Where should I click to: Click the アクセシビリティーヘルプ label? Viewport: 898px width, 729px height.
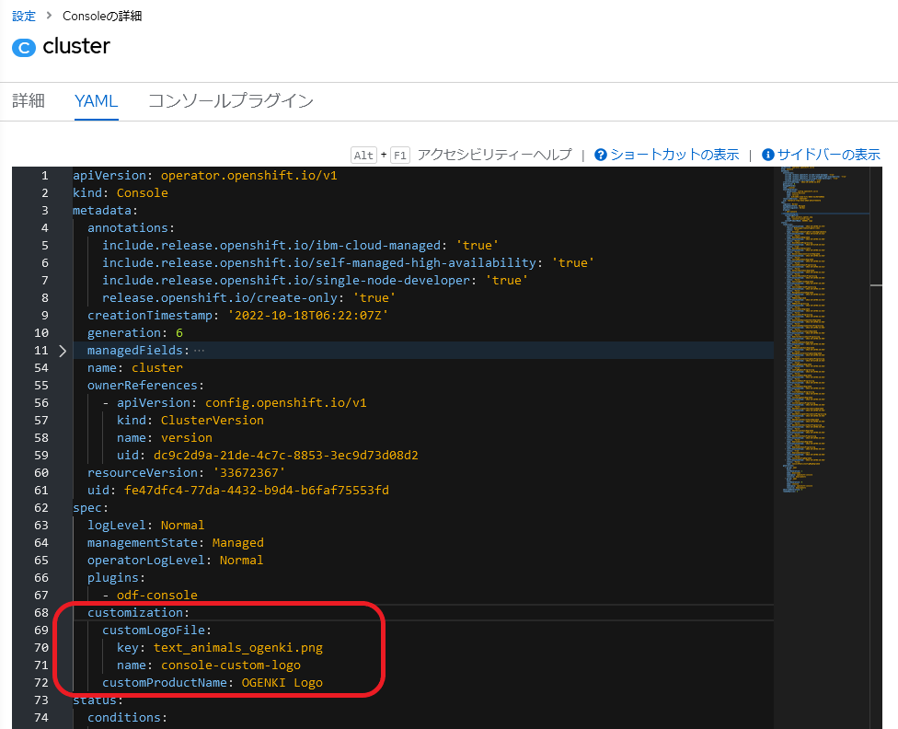(494, 155)
